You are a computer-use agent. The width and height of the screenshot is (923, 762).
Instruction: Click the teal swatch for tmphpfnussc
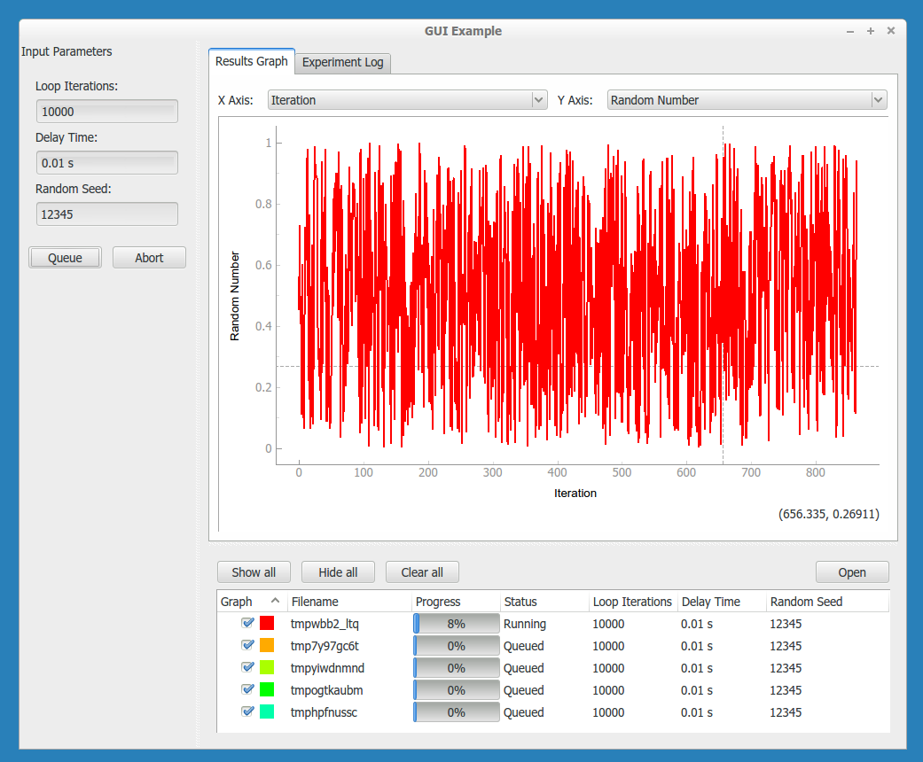coord(267,712)
